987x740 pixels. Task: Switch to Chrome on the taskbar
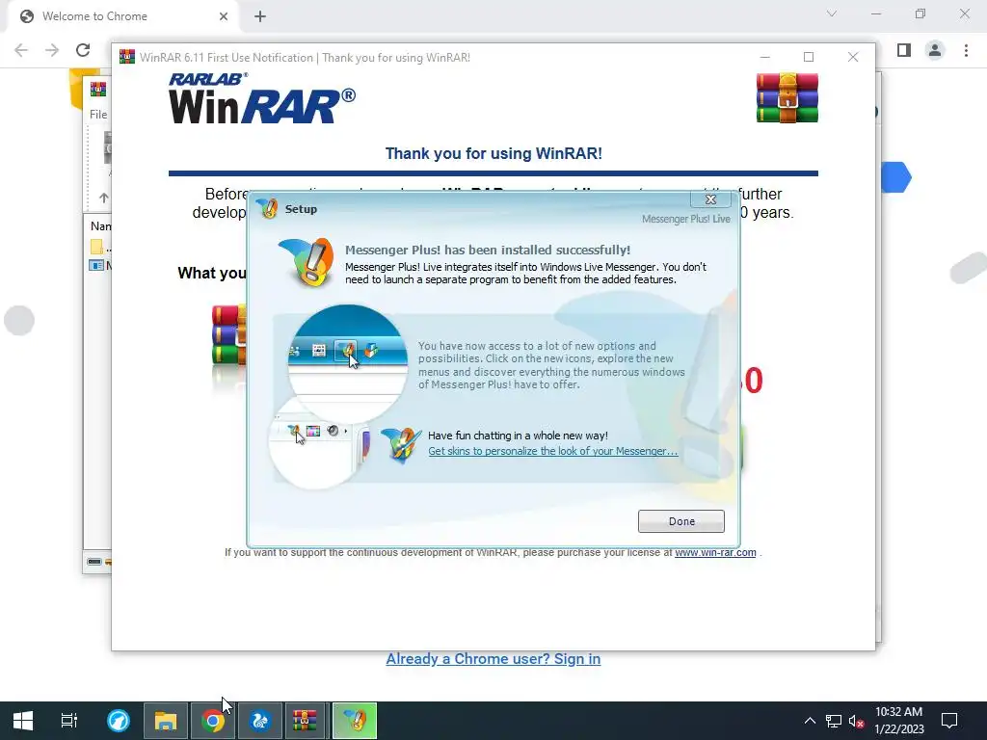click(213, 721)
